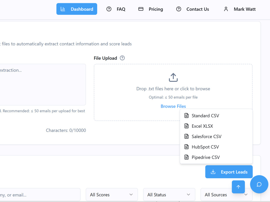This screenshot has height=202, width=270.
Task: Click the download icon in Export Leads
Action: (x=213, y=172)
